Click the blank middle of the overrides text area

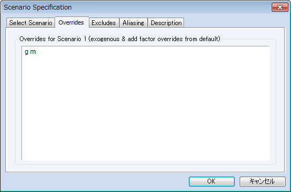[x=145, y=103]
